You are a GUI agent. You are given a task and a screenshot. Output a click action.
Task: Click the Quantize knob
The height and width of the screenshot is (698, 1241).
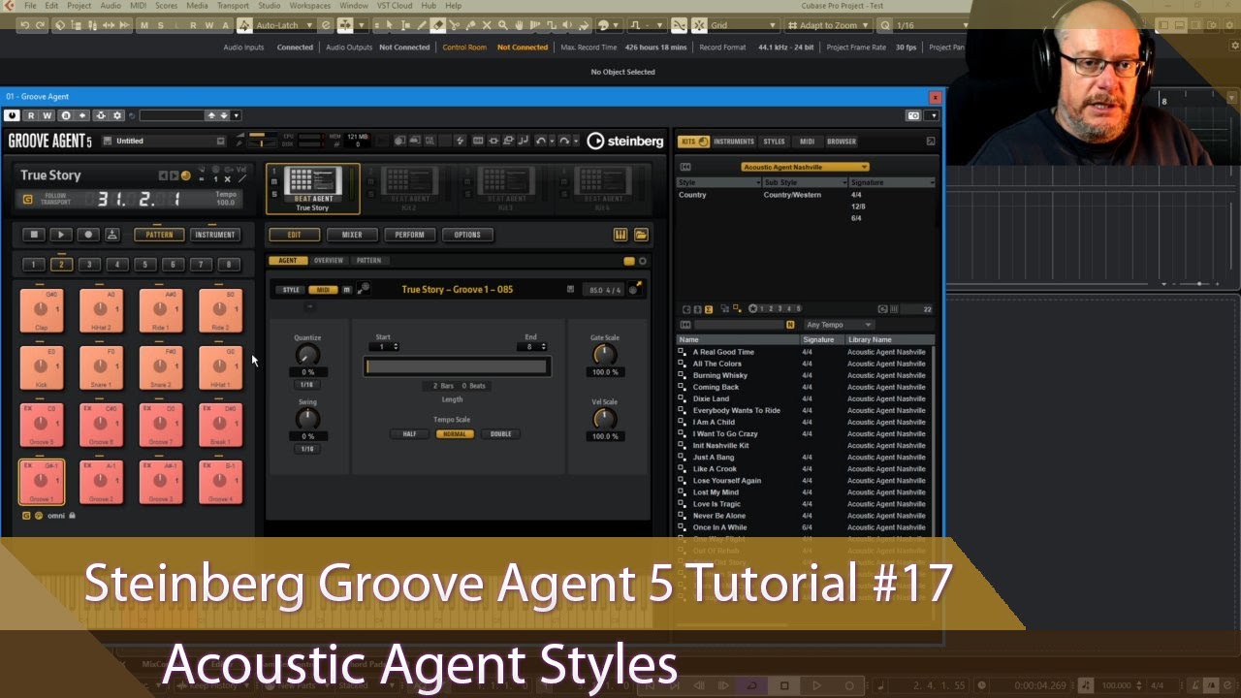[307, 355]
